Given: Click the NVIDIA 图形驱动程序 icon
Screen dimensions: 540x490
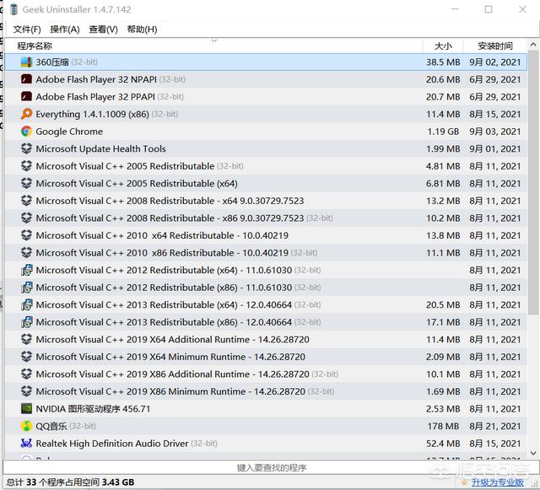Looking at the screenshot, I should point(26,408).
